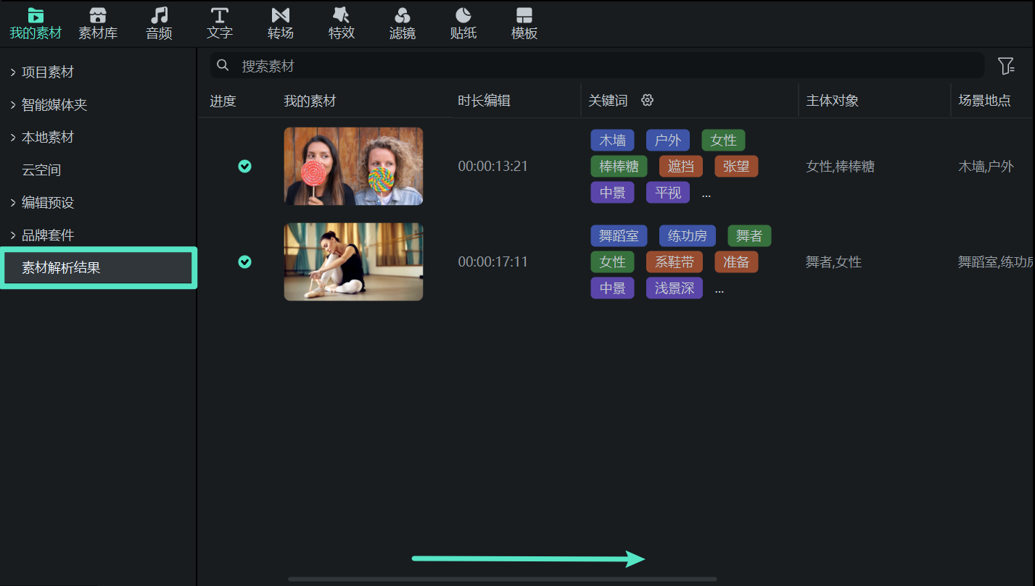Click the filter funnel icon
The width and height of the screenshot is (1035, 586).
point(1006,66)
